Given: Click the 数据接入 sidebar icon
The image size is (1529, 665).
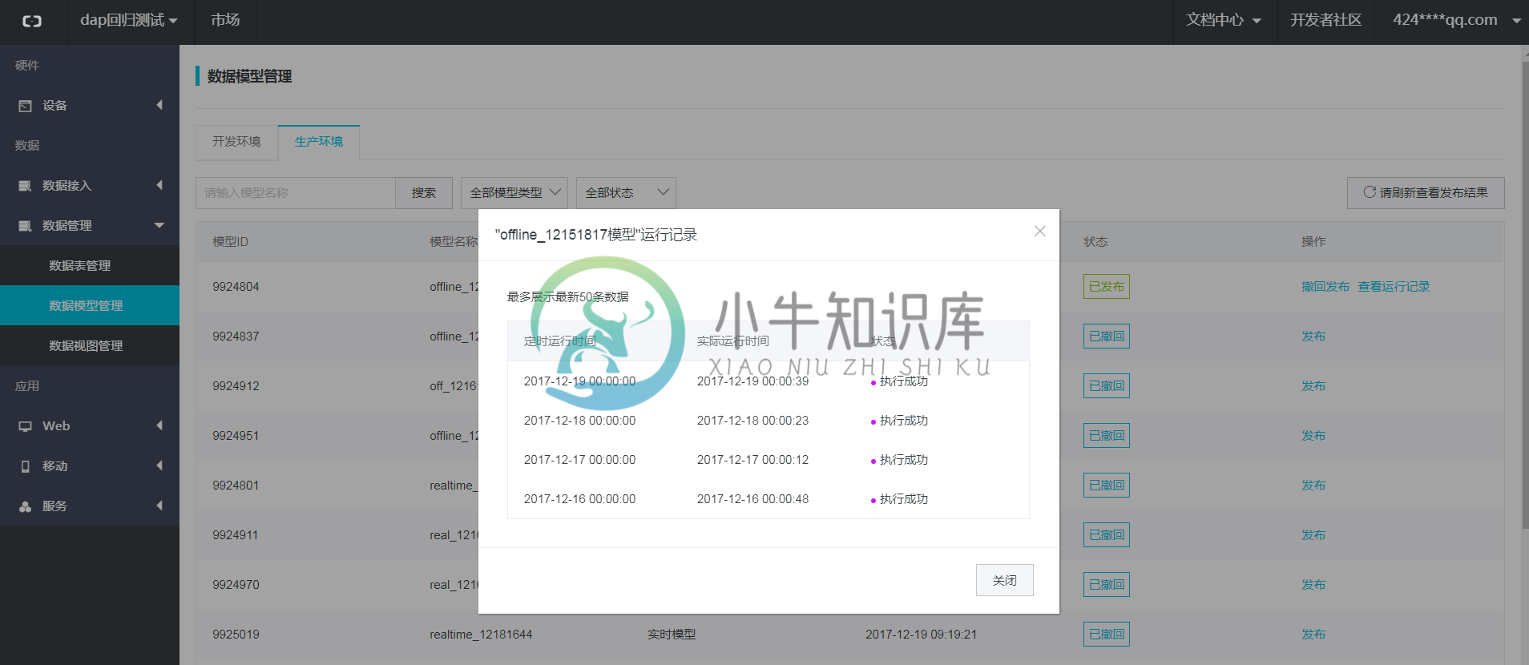Looking at the screenshot, I should click(x=26, y=186).
